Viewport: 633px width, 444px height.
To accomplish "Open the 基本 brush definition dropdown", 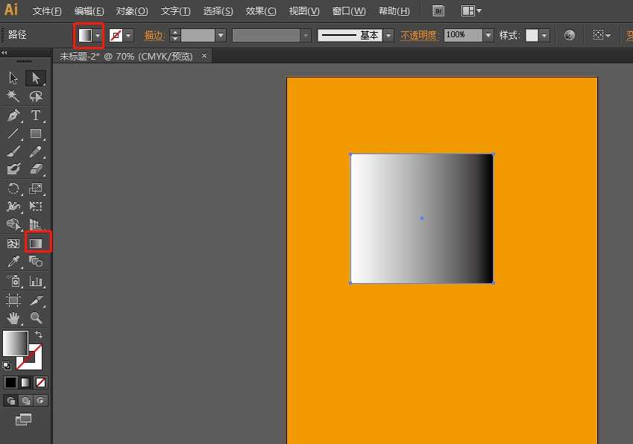I will click(389, 35).
